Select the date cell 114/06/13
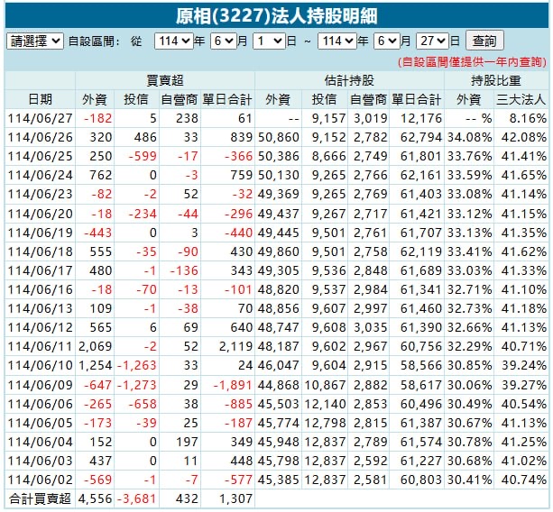553x512 pixels. click(41, 309)
